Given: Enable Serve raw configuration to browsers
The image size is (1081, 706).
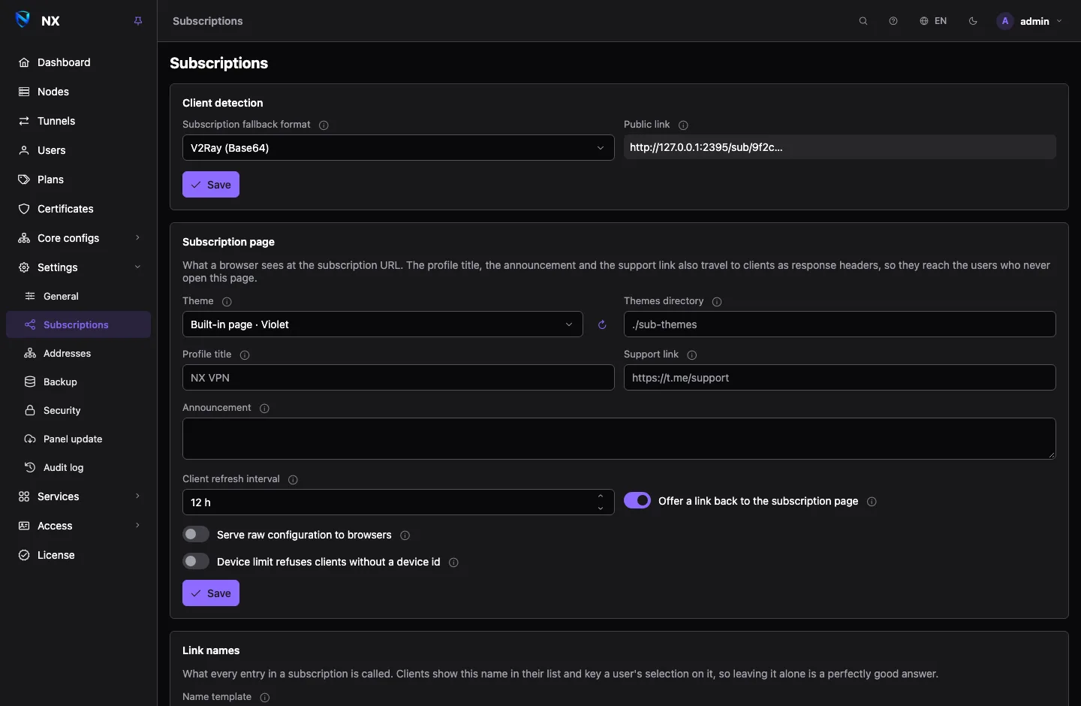Looking at the screenshot, I should pyautogui.click(x=196, y=535).
